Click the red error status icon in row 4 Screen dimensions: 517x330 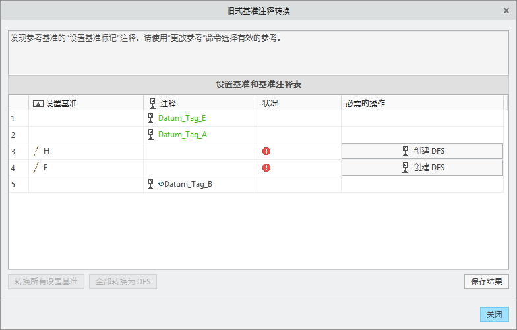tap(266, 168)
